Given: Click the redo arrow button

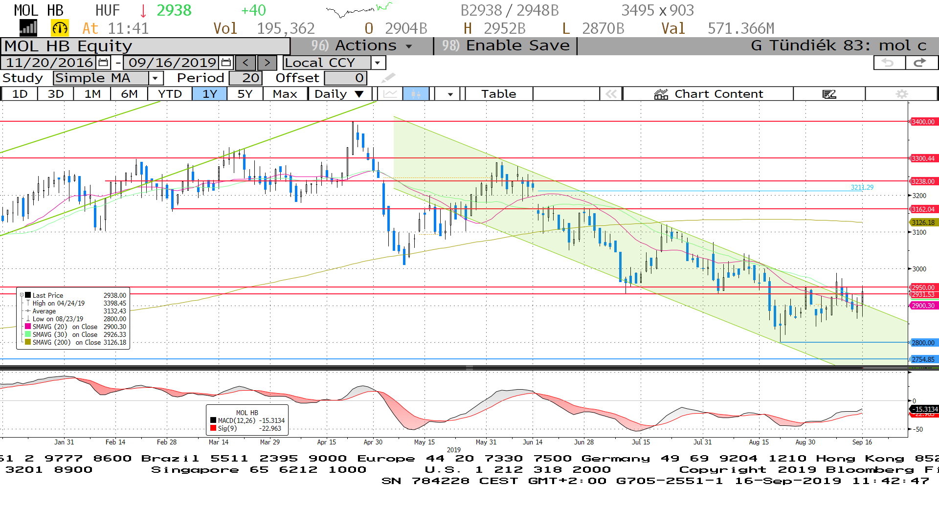Looking at the screenshot, I should click(x=921, y=63).
